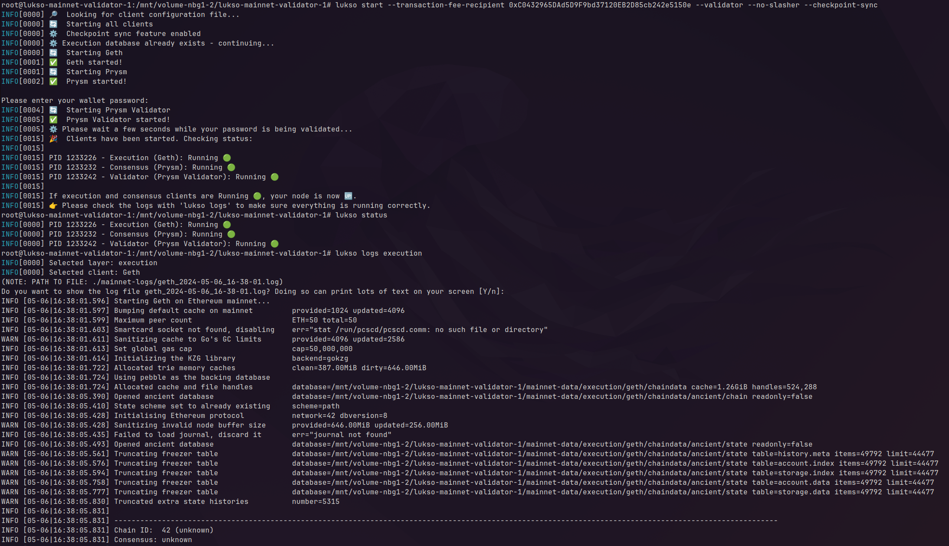Click the green check emoji beside Geth started
The image size is (949, 546).
pyautogui.click(x=53, y=62)
